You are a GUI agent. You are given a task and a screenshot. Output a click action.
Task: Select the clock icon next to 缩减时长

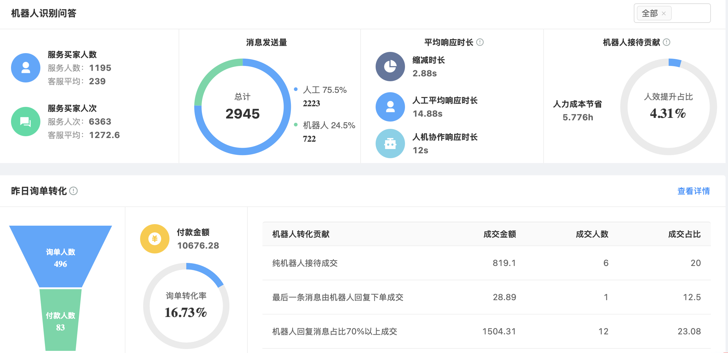(x=390, y=66)
